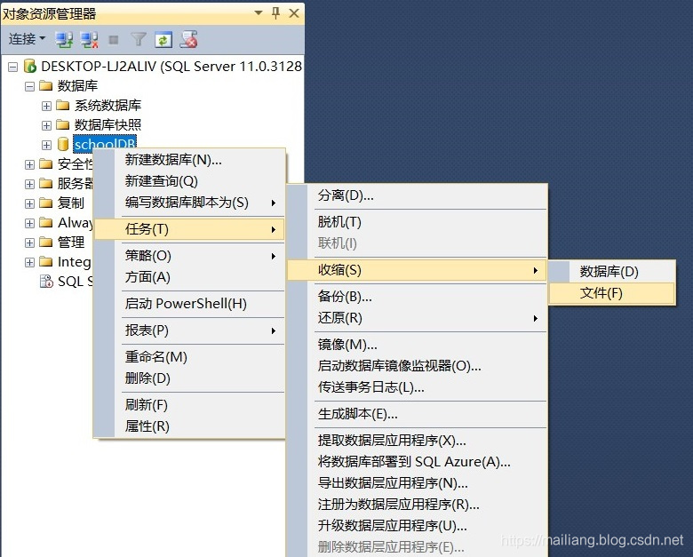Select the schoolDB database label
Screen dimensions: 693x557
coord(105,143)
